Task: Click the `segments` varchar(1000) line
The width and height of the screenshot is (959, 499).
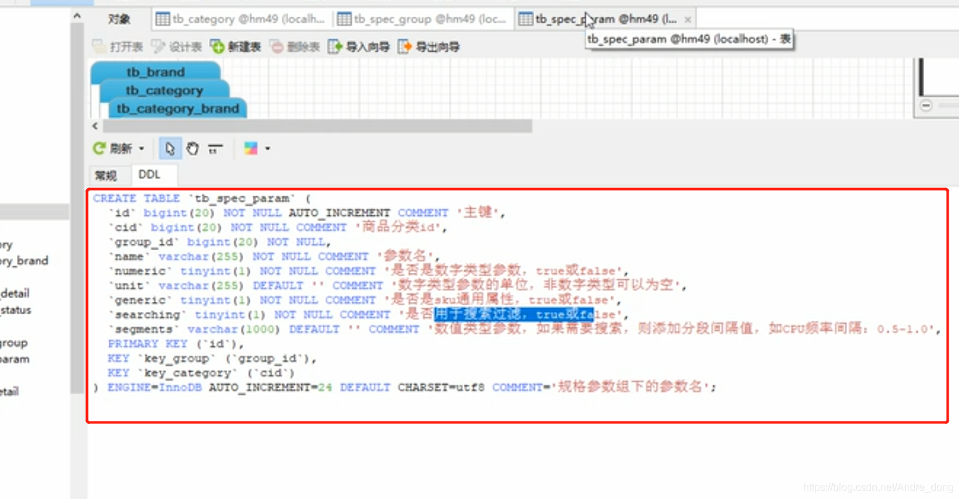Action: pos(524,329)
